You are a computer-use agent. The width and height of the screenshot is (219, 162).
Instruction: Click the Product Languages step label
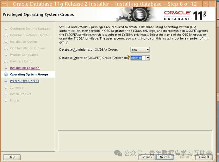click(x=24, y=55)
